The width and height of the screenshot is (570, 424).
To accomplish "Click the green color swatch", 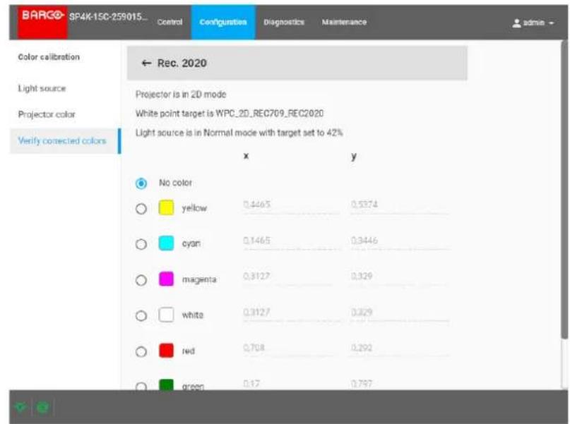I will [x=166, y=384].
